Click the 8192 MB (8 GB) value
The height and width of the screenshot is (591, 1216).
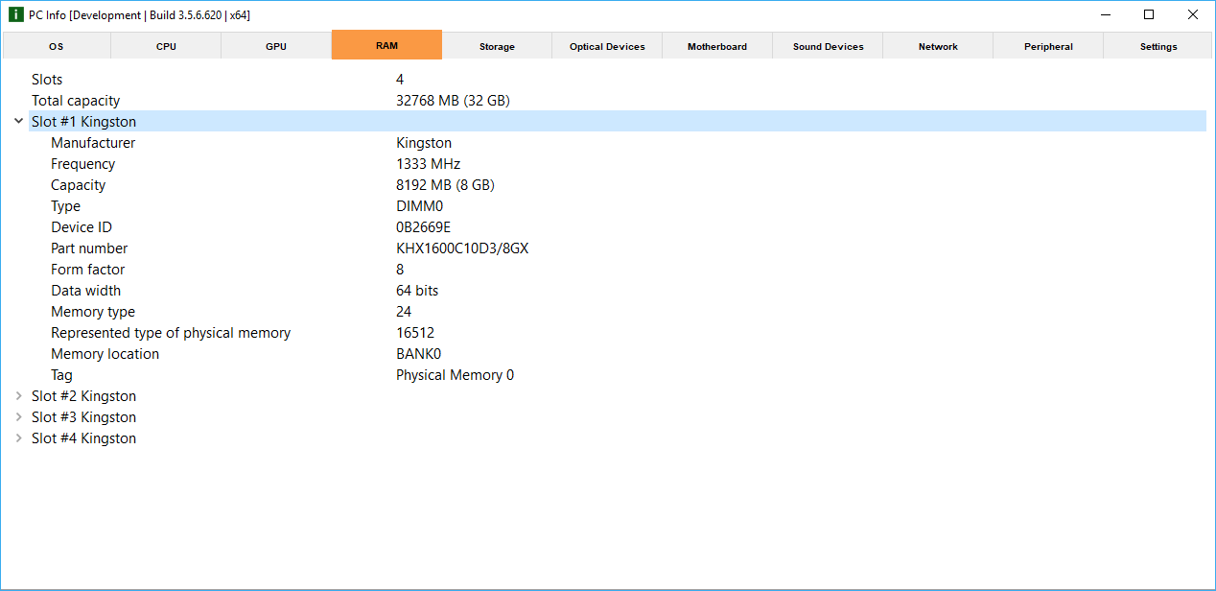[446, 185]
